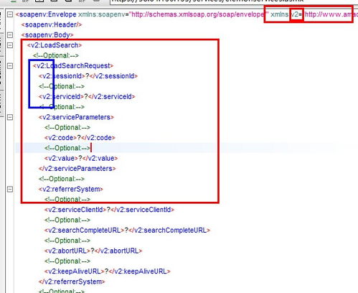358x293 pixels.
Task: Click the closing /v2:sessionId tag
Action: [x=113, y=76]
